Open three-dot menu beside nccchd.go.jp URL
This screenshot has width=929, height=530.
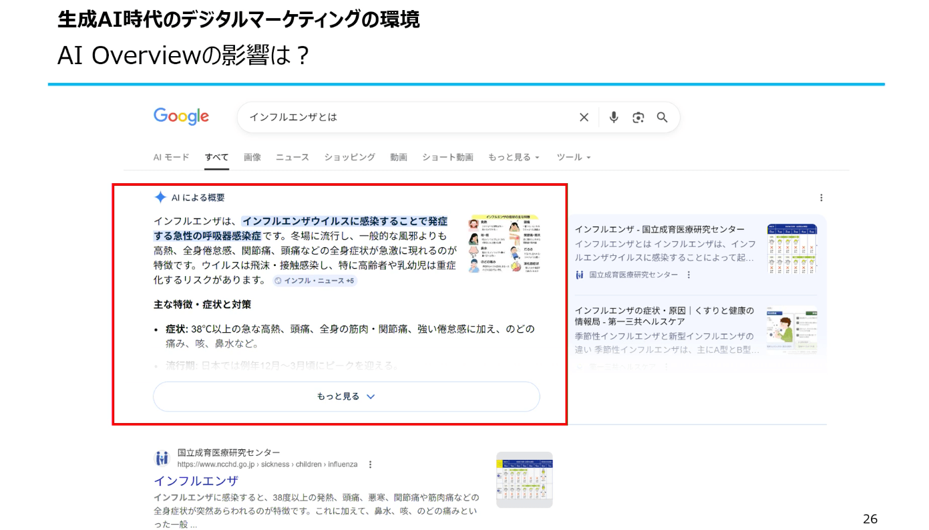pyautogui.click(x=371, y=465)
